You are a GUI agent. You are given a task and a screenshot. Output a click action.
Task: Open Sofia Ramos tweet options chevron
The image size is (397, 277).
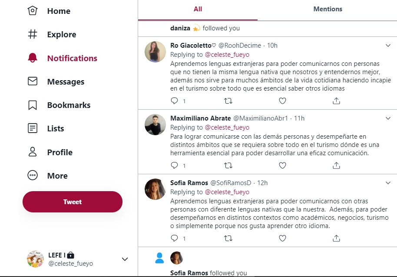388,183
